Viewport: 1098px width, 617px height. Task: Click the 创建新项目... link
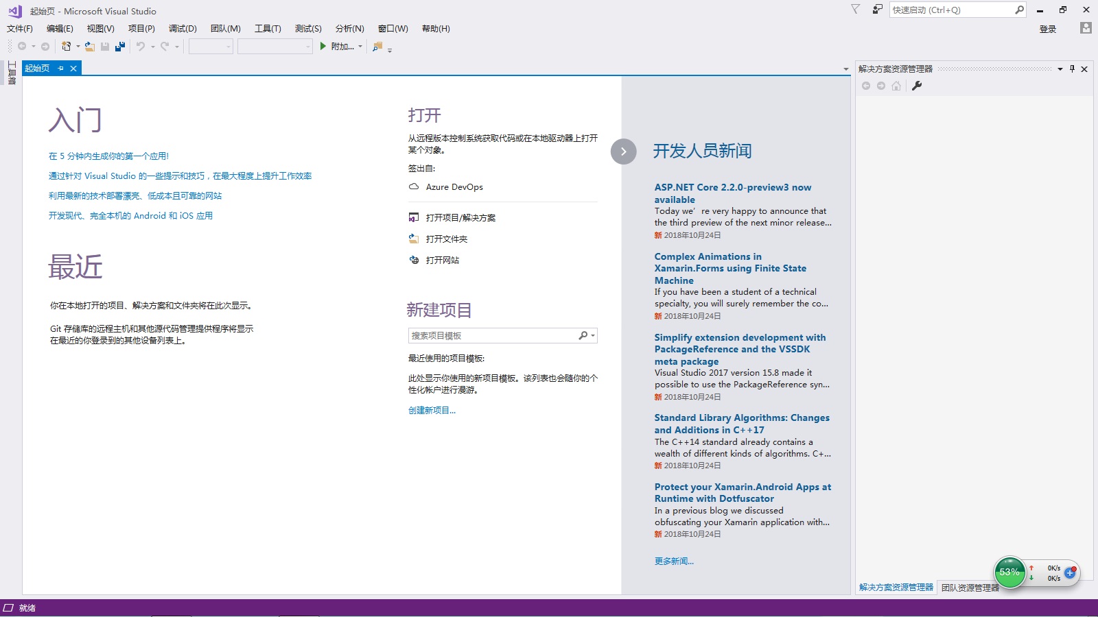tap(432, 410)
